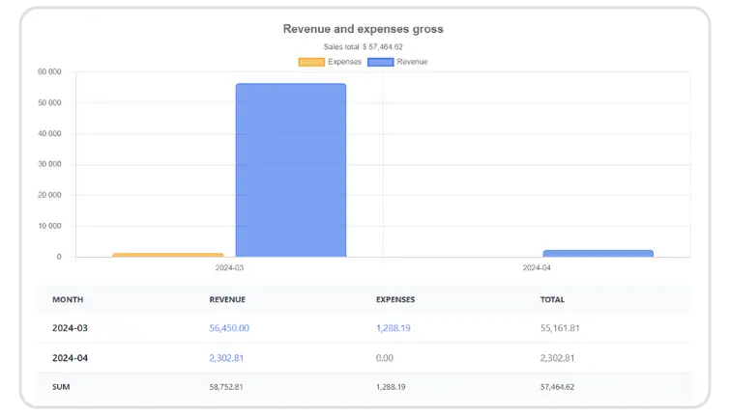
Task: Select the 2024-04 row month cell
Action: pyautogui.click(x=70, y=358)
